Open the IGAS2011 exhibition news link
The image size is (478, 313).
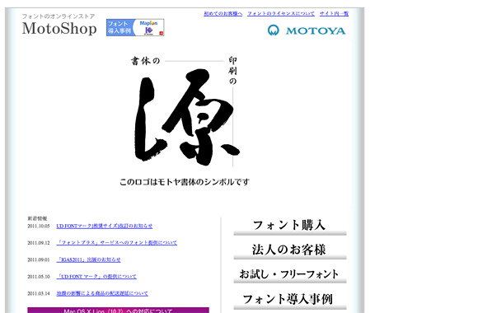pyautogui.click(x=88, y=259)
